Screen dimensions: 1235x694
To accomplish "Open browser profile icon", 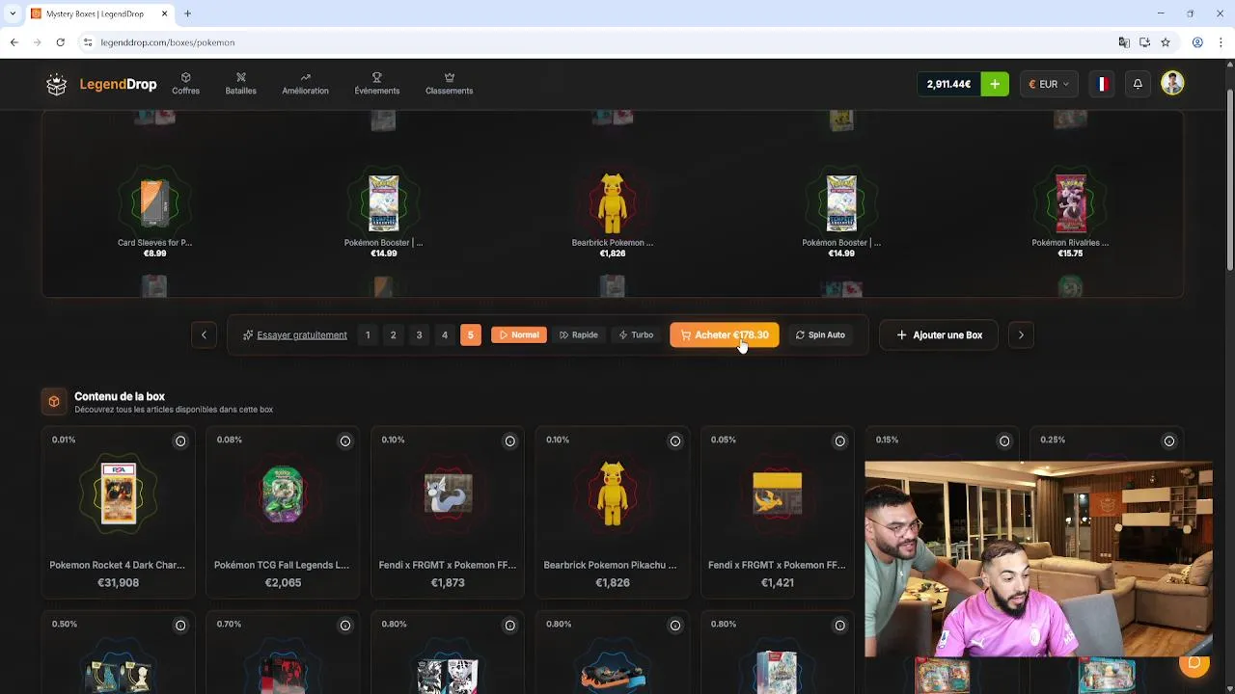I will tap(1197, 42).
